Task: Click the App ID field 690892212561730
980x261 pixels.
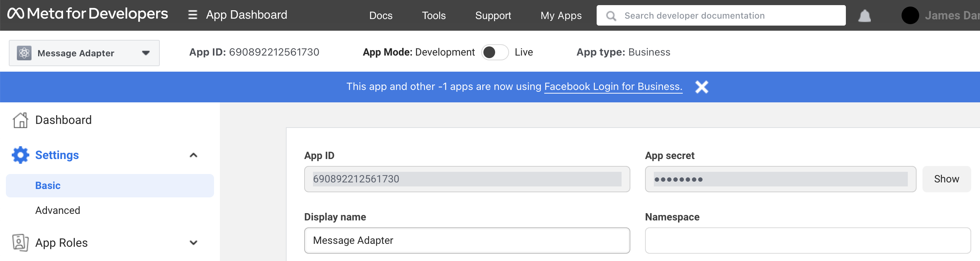Action: (x=467, y=179)
